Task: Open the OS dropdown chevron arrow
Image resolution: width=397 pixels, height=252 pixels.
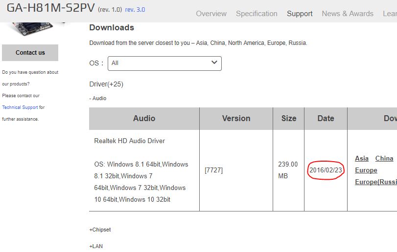Action: click(x=214, y=63)
